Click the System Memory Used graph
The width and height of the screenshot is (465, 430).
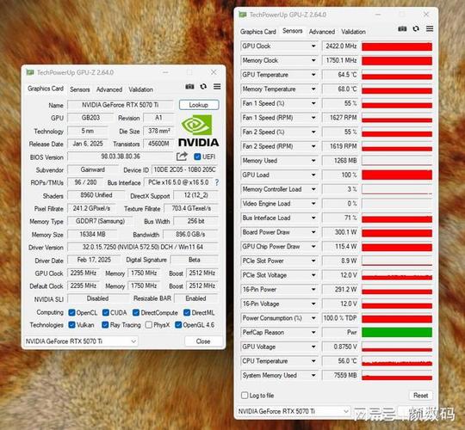point(397,375)
